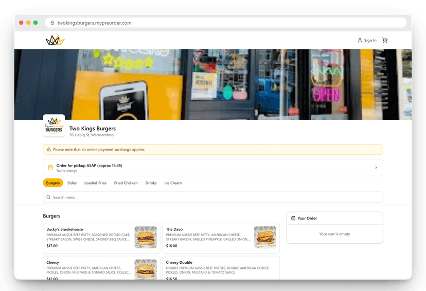Click the '56 Liebig St, Warrnambool' address
Screen dimensions: 426x291
92,135
